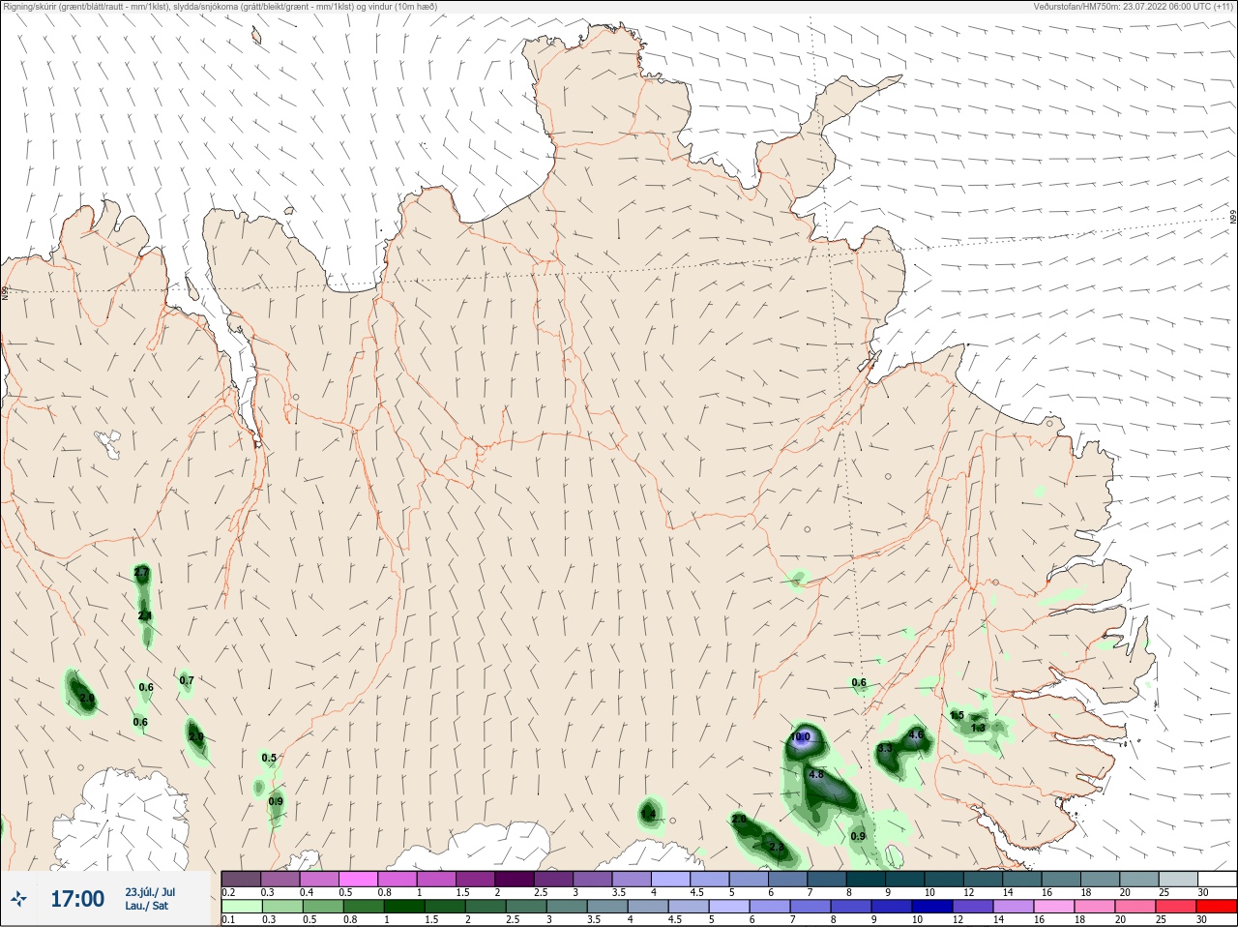
Task: Click the 17:00 forecast time label
Action: click(x=77, y=900)
